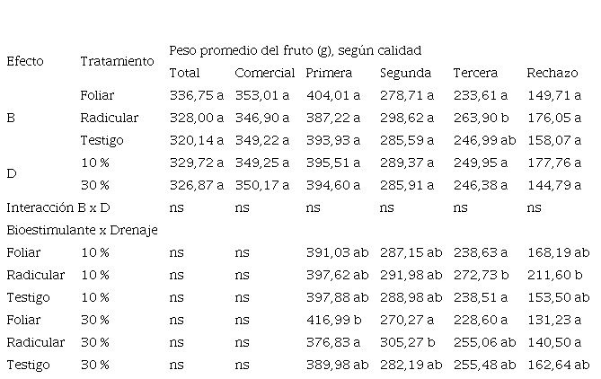Click the 305,27 b Segunda value
Screen dimensions: 601x379
click(x=408, y=342)
